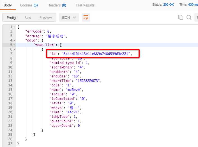Open the Test Results tab
Image resolution: width=198 pixels, height=147 pixels.
[85, 5]
